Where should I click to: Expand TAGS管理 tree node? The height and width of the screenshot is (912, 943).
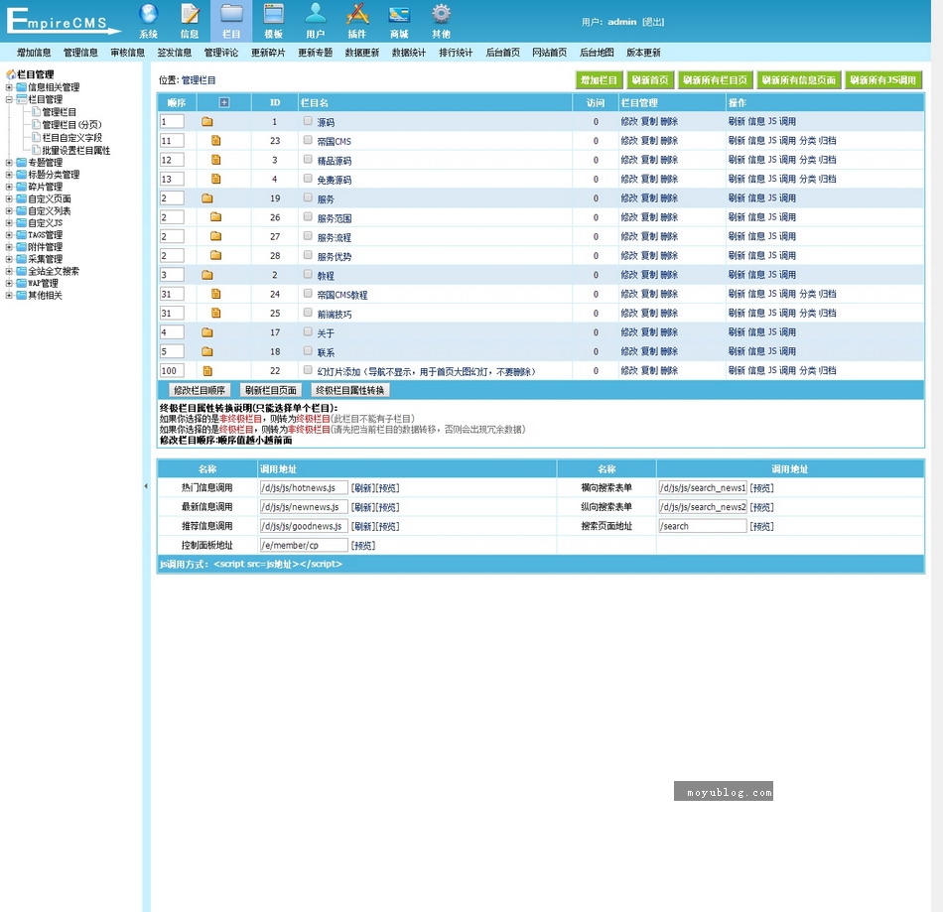9,234
